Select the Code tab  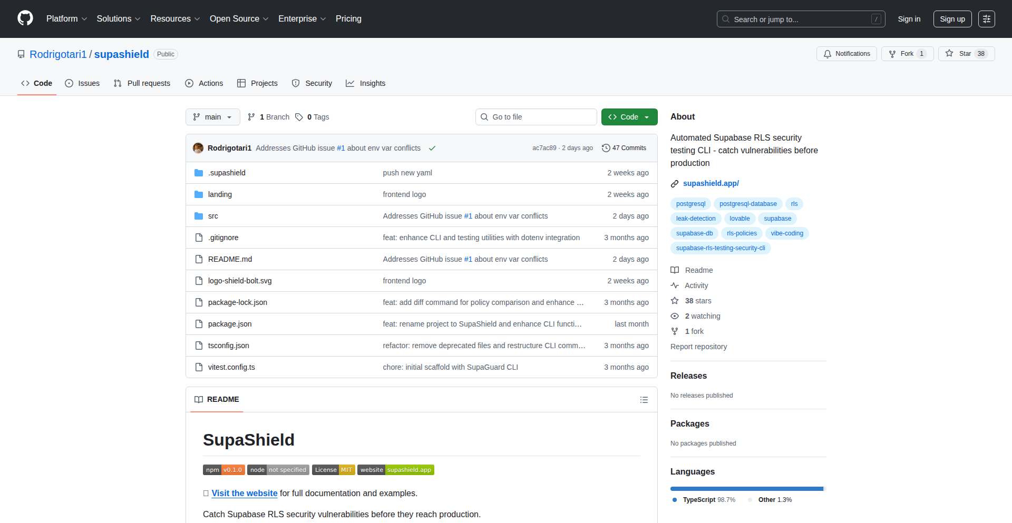pos(37,83)
